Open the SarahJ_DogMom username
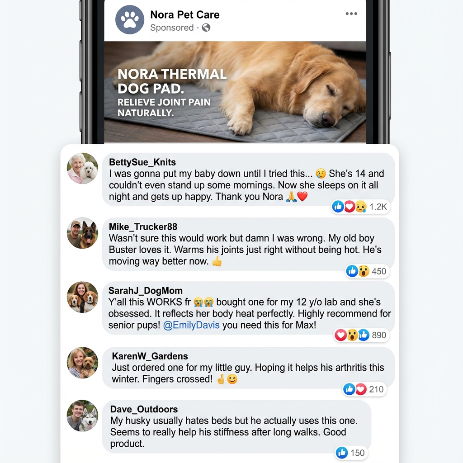The width and height of the screenshot is (463, 463). pyautogui.click(x=145, y=291)
